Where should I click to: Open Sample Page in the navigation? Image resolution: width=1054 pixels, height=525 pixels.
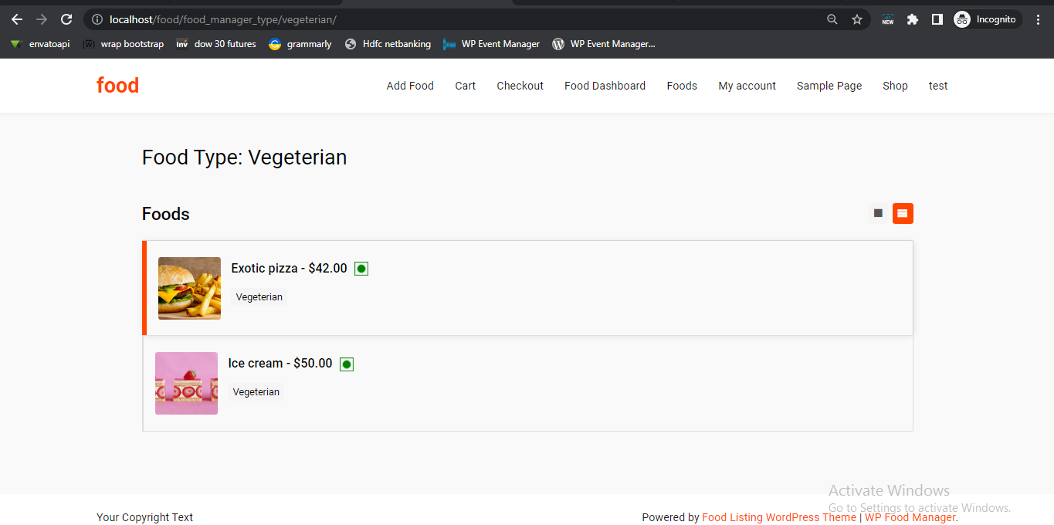pos(829,86)
